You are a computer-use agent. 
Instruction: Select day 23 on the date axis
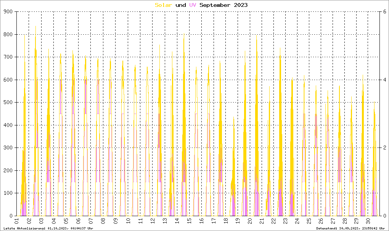286,221
